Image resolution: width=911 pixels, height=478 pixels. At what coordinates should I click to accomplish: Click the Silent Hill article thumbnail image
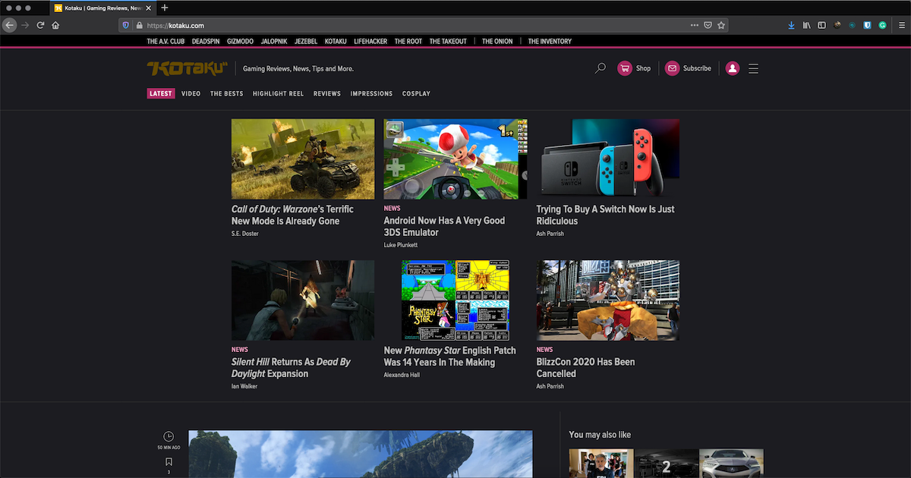coord(302,300)
